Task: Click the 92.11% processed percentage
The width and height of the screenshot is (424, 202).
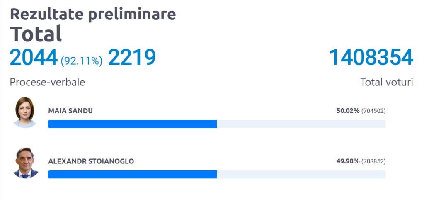Action: click(82, 61)
